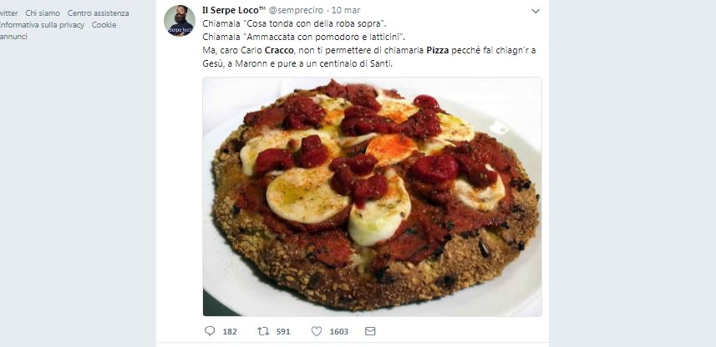Open the Centro assistenza link
The image size is (716, 347).
click(98, 13)
